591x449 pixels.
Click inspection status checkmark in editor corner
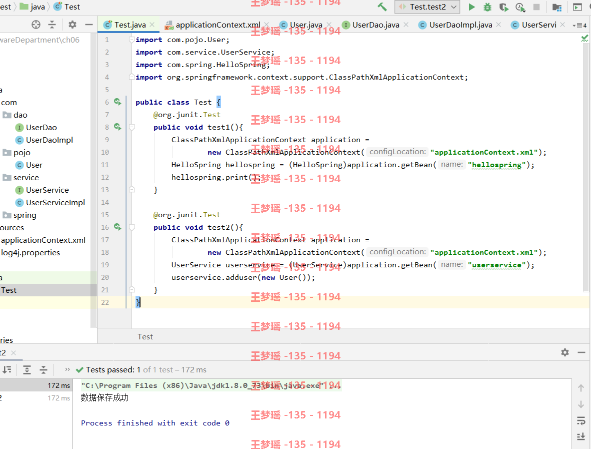pyautogui.click(x=584, y=39)
